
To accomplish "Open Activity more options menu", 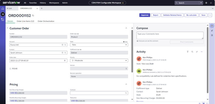I will pos(202,52).
